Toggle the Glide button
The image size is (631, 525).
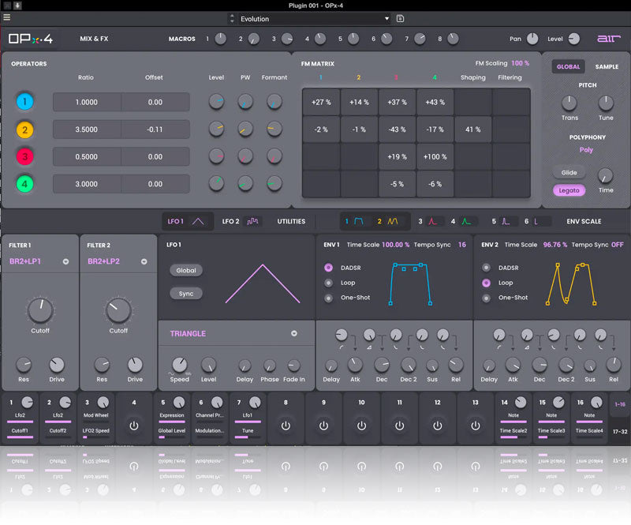(x=569, y=172)
